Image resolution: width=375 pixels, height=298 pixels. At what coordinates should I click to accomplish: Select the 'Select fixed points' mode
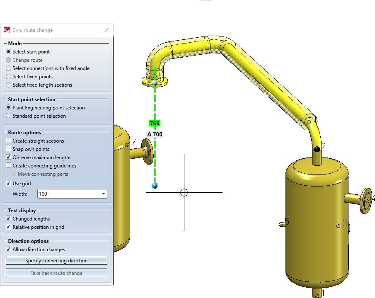point(9,77)
